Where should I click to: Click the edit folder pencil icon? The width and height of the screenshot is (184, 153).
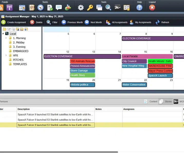click(9, 29)
